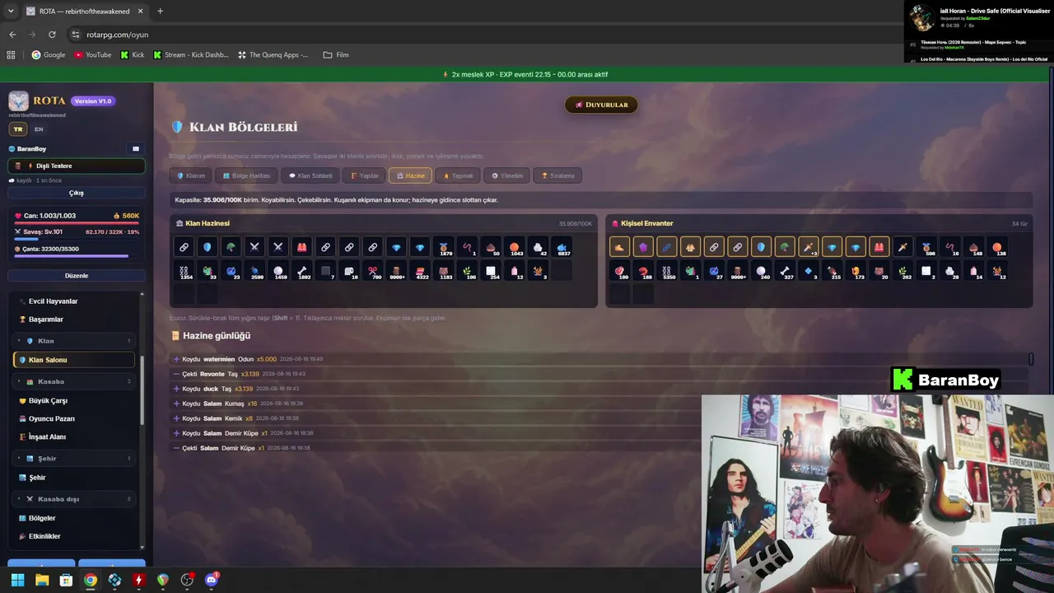Click the Duyurular button

601,105
